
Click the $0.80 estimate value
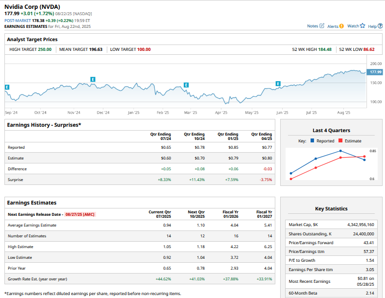[x=267, y=158]
